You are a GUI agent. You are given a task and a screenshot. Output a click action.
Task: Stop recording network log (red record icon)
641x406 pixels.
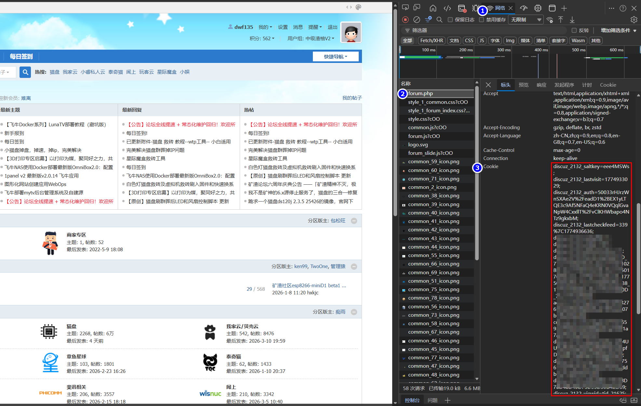point(405,19)
